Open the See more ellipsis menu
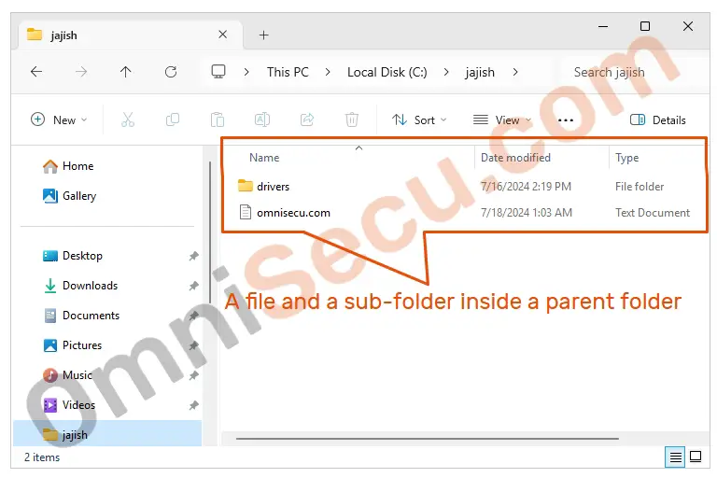Viewport: 717px width, 478px height. click(x=566, y=120)
